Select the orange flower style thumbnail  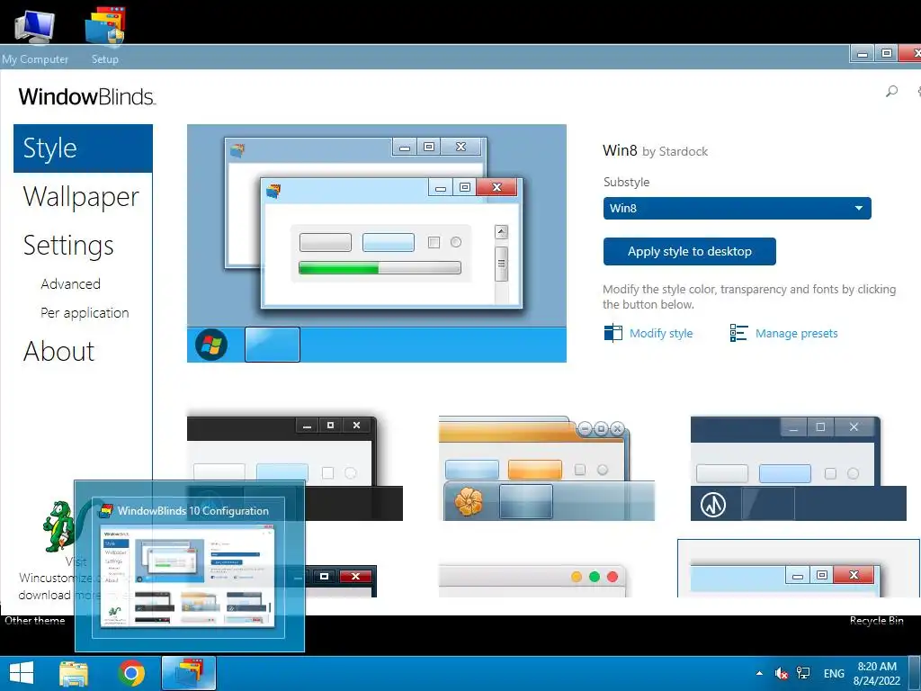click(x=546, y=468)
